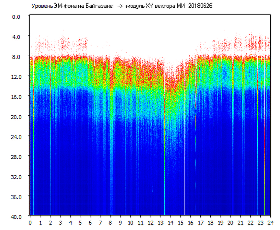Select hour '24' at the axis end
This screenshot has width=280, height=230.
click(x=270, y=223)
